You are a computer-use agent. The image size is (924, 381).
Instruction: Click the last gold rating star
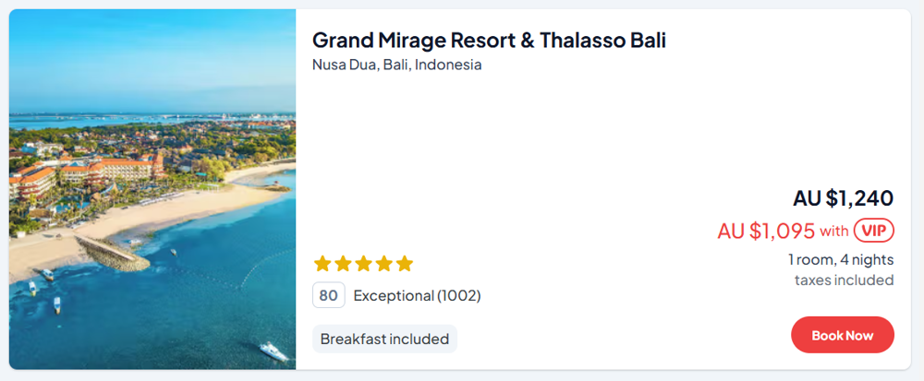coord(404,264)
